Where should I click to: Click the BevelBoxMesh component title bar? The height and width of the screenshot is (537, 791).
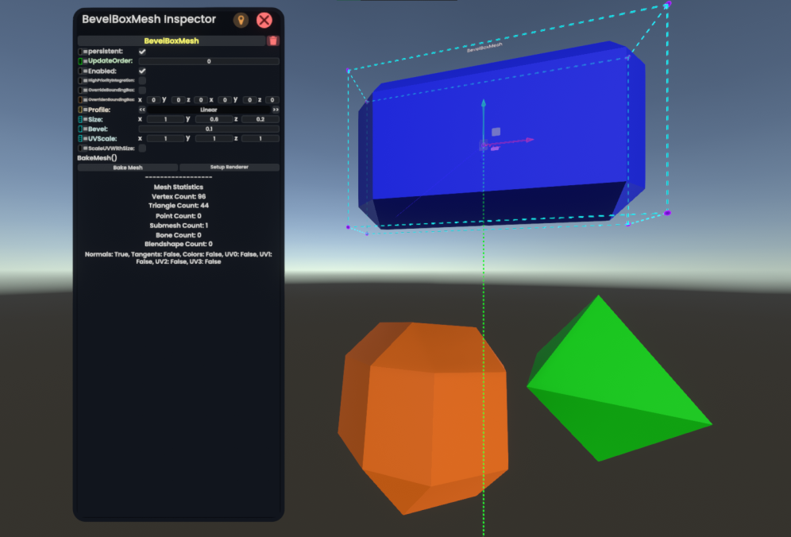pos(171,41)
